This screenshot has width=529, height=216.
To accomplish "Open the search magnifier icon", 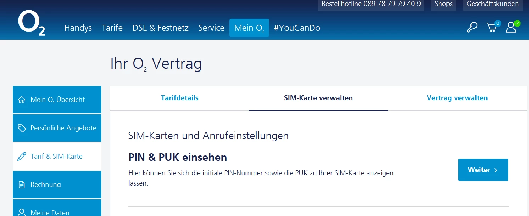I will point(472,27).
